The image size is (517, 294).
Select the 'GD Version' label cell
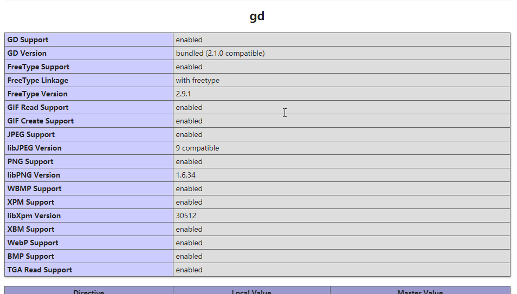89,53
